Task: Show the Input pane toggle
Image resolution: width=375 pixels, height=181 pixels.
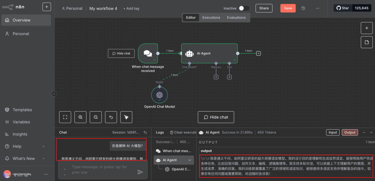Action: pos(333,132)
